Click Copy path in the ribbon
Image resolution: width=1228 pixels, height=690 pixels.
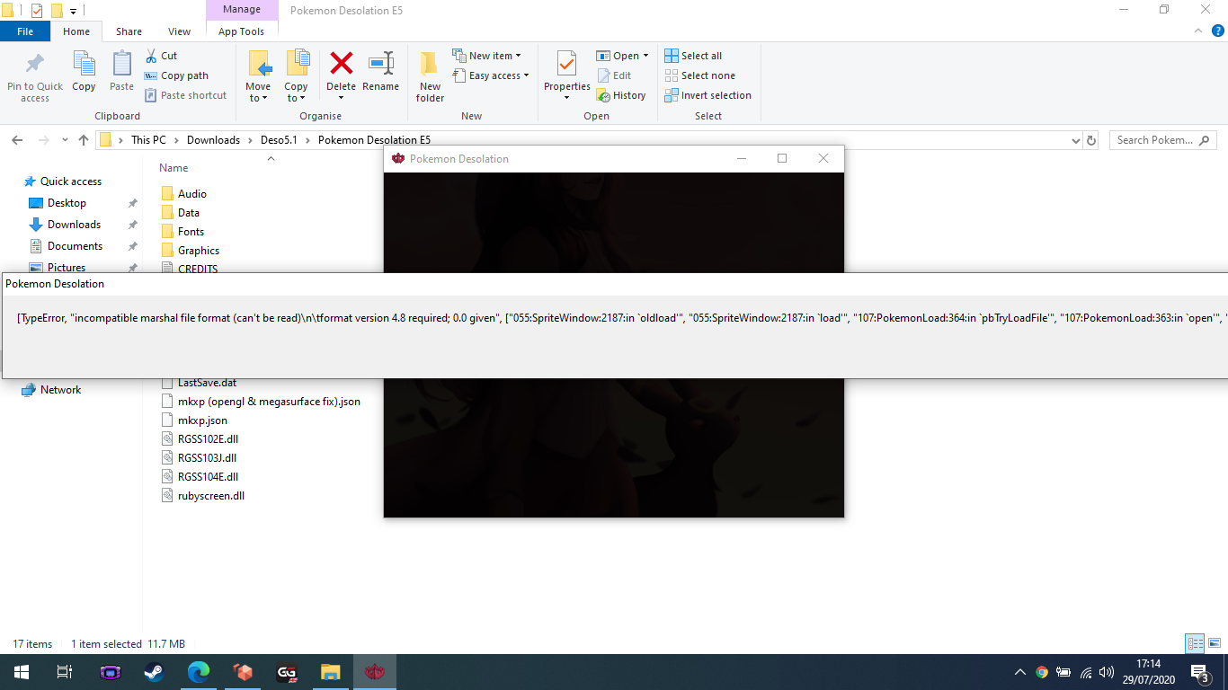click(x=176, y=75)
